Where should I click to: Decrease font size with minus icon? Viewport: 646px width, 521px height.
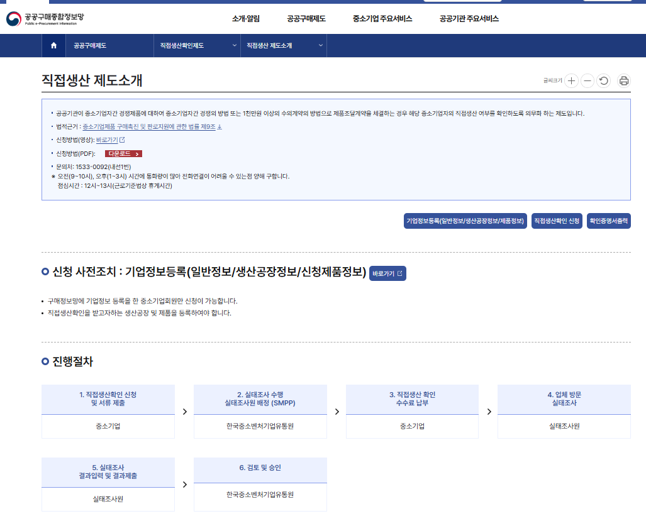click(x=588, y=80)
